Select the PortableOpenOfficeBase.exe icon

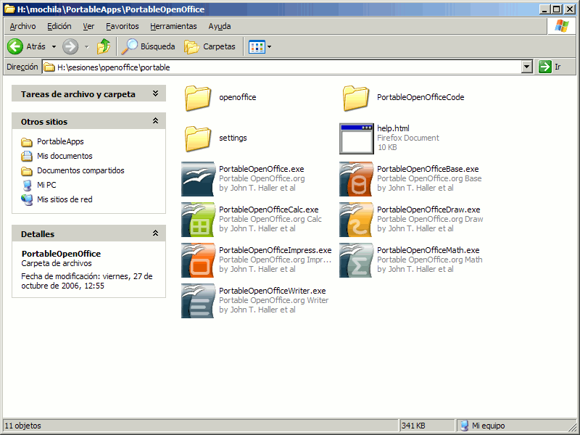(356, 179)
